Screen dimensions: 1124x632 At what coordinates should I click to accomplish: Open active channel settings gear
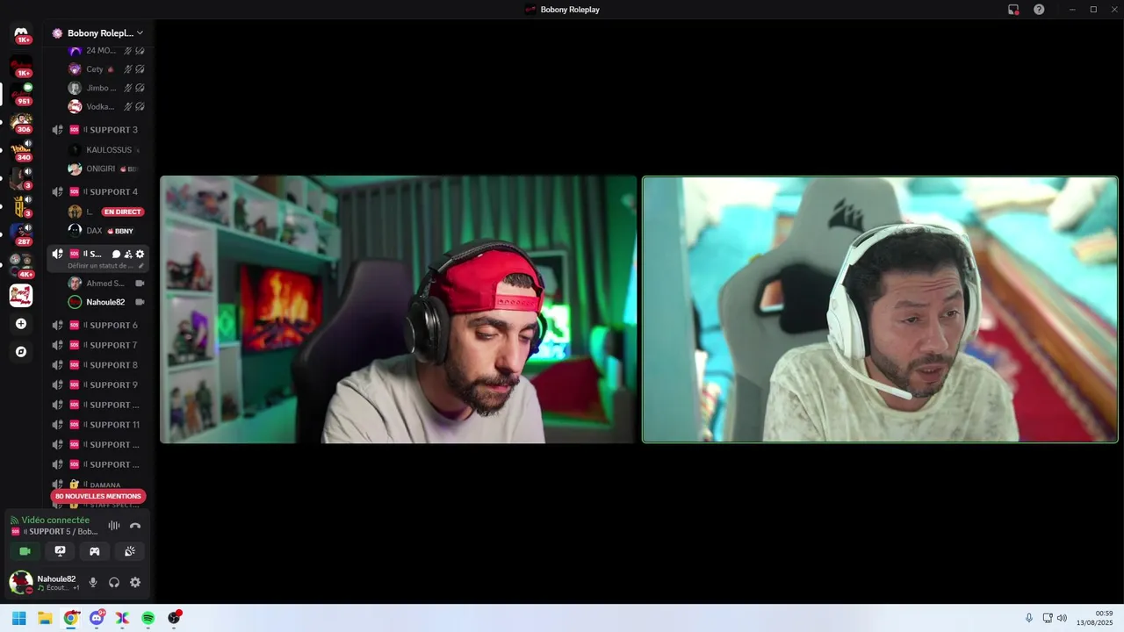pyautogui.click(x=140, y=255)
